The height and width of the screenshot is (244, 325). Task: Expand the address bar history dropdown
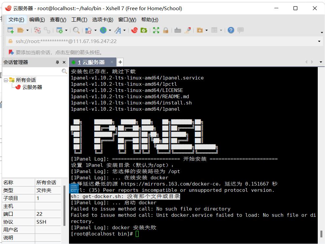point(319,41)
